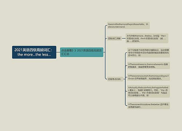Click the note starting '本句中的themore...theless...为句型'

pyautogui.click(x=147, y=39)
